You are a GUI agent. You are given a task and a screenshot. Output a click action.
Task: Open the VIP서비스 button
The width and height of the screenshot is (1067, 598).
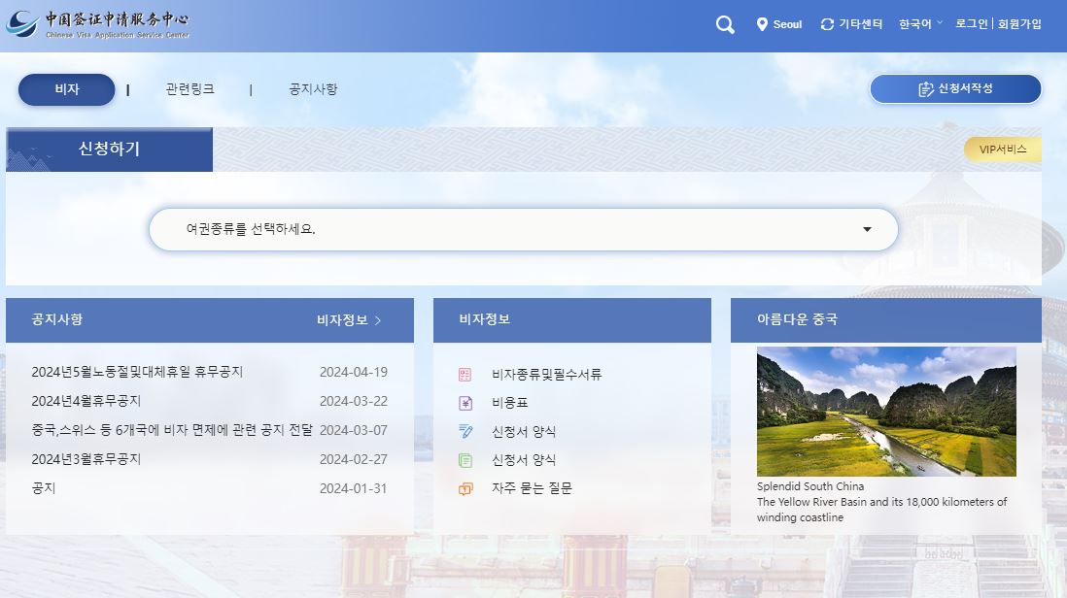(x=1003, y=149)
